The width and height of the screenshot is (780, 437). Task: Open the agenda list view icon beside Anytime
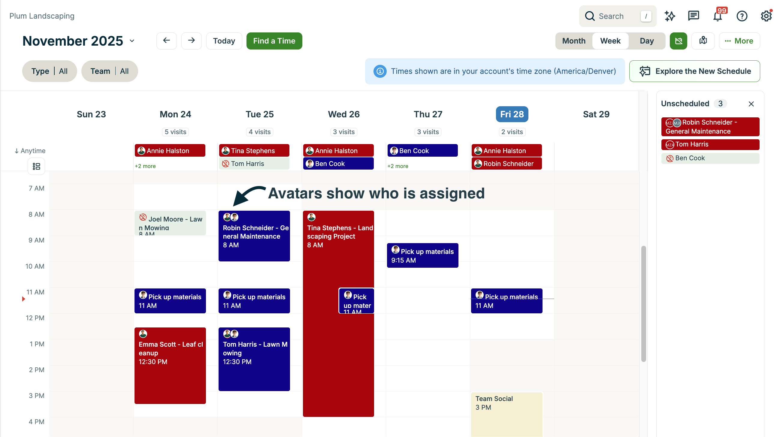pyautogui.click(x=36, y=166)
